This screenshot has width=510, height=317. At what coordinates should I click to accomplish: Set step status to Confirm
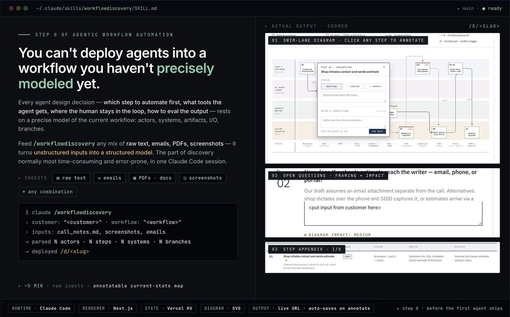point(353,86)
